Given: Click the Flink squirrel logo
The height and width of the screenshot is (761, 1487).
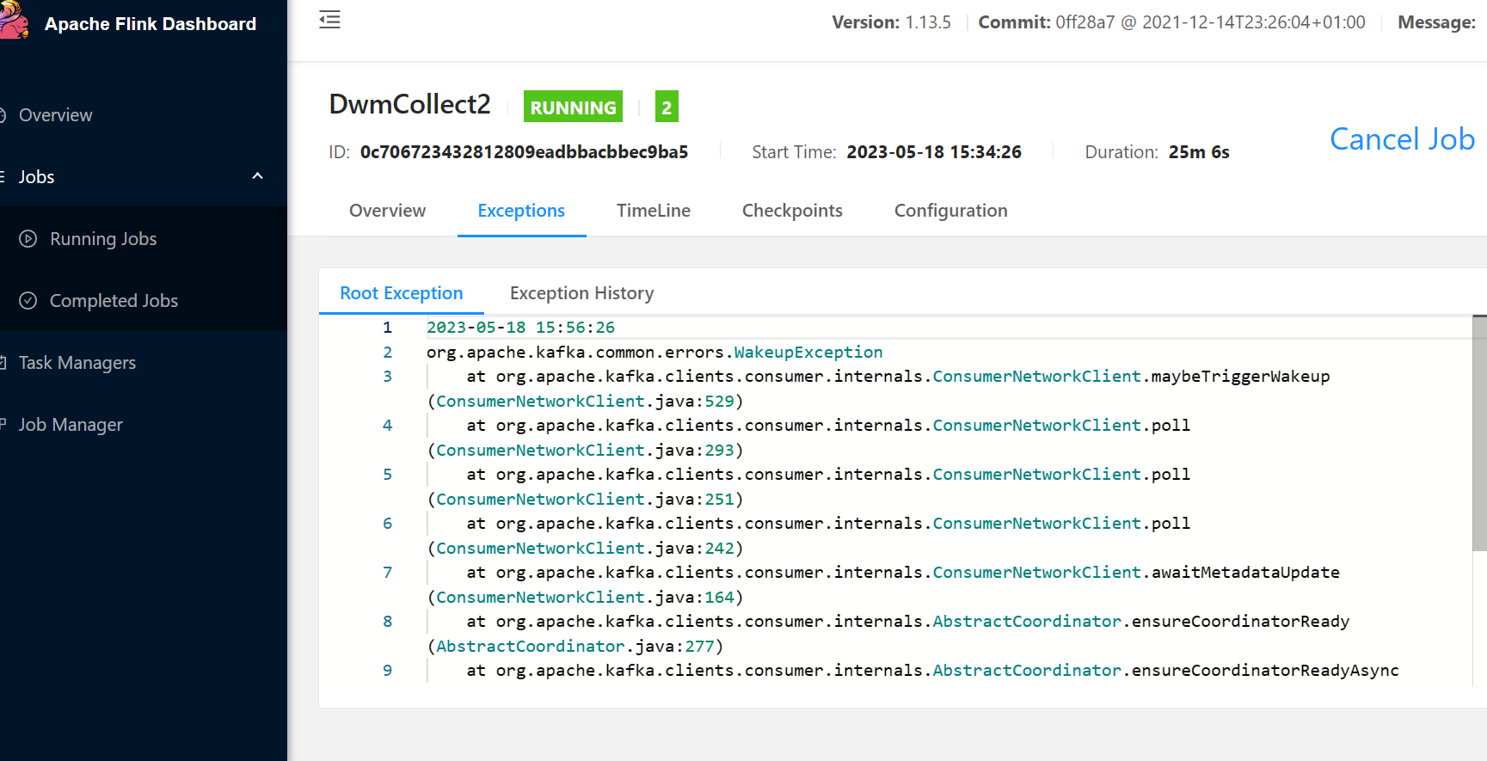Looking at the screenshot, I should [x=13, y=21].
